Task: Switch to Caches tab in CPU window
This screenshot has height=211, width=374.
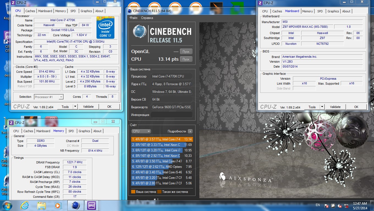Action: [30, 11]
